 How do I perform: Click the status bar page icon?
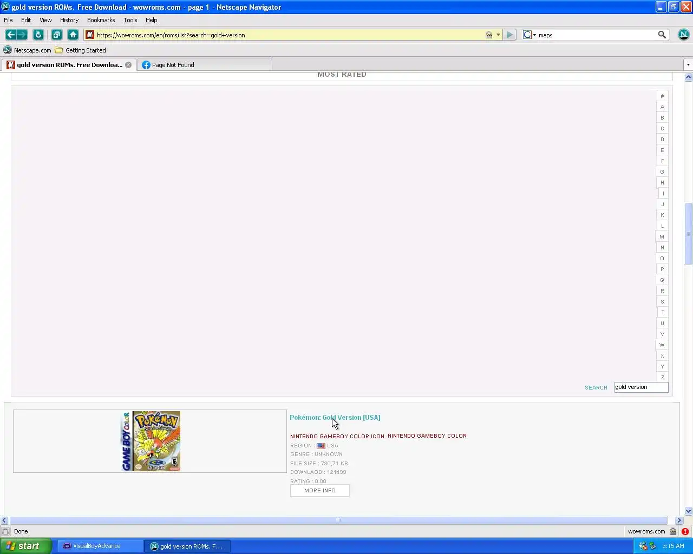click(x=5, y=531)
